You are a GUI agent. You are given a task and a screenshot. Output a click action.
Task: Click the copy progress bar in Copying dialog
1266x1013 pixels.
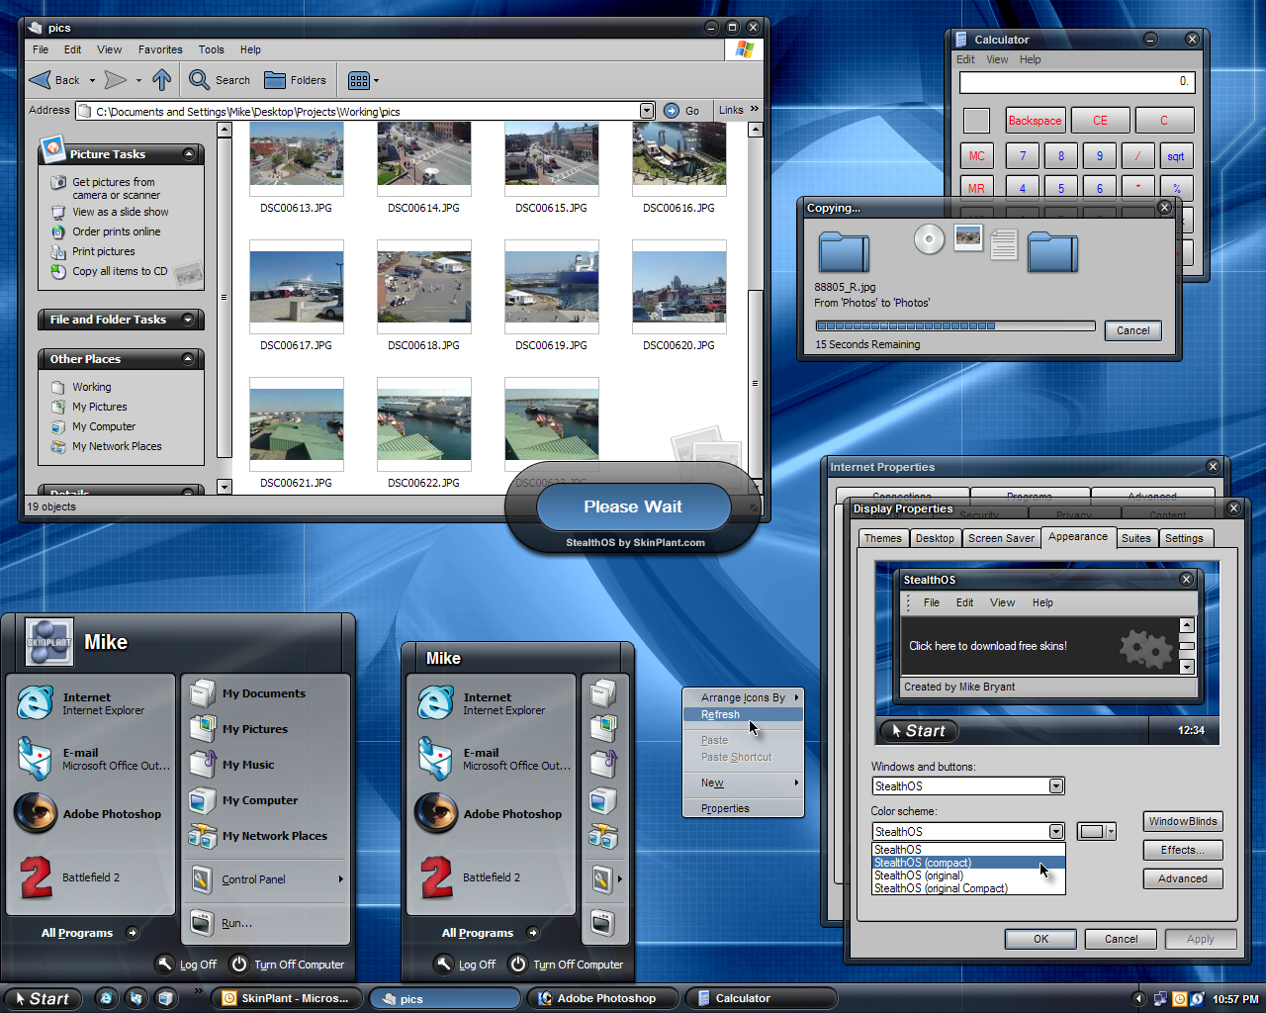point(955,325)
